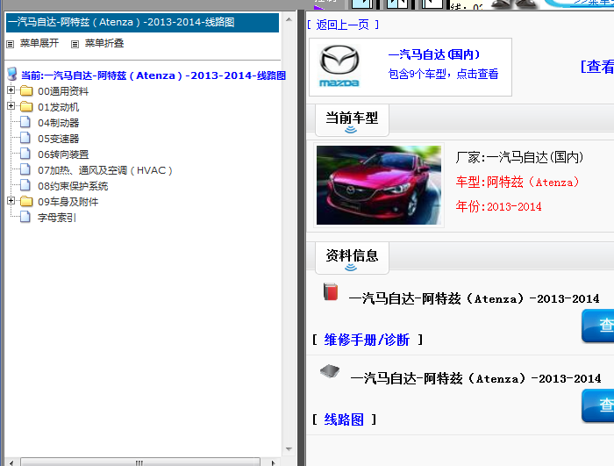Open 04制动器 in the tree

(x=59, y=123)
